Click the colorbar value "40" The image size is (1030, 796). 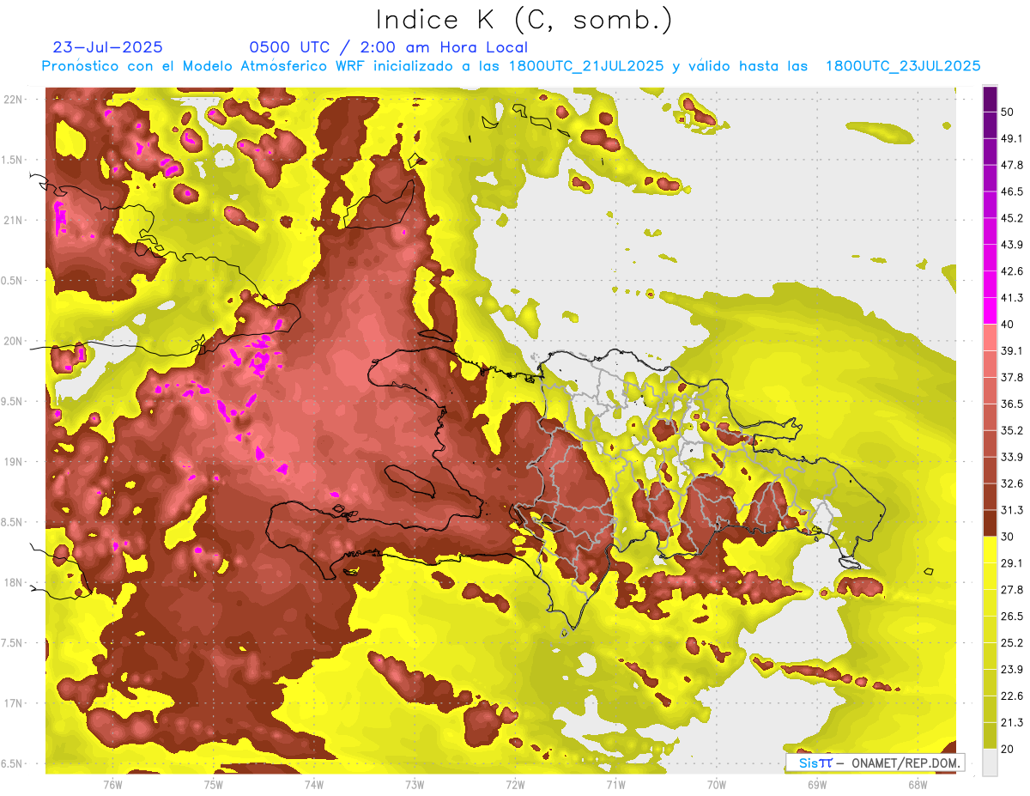coord(1009,325)
